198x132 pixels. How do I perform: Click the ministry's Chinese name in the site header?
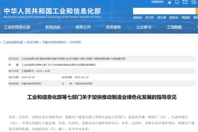click(52, 11)
